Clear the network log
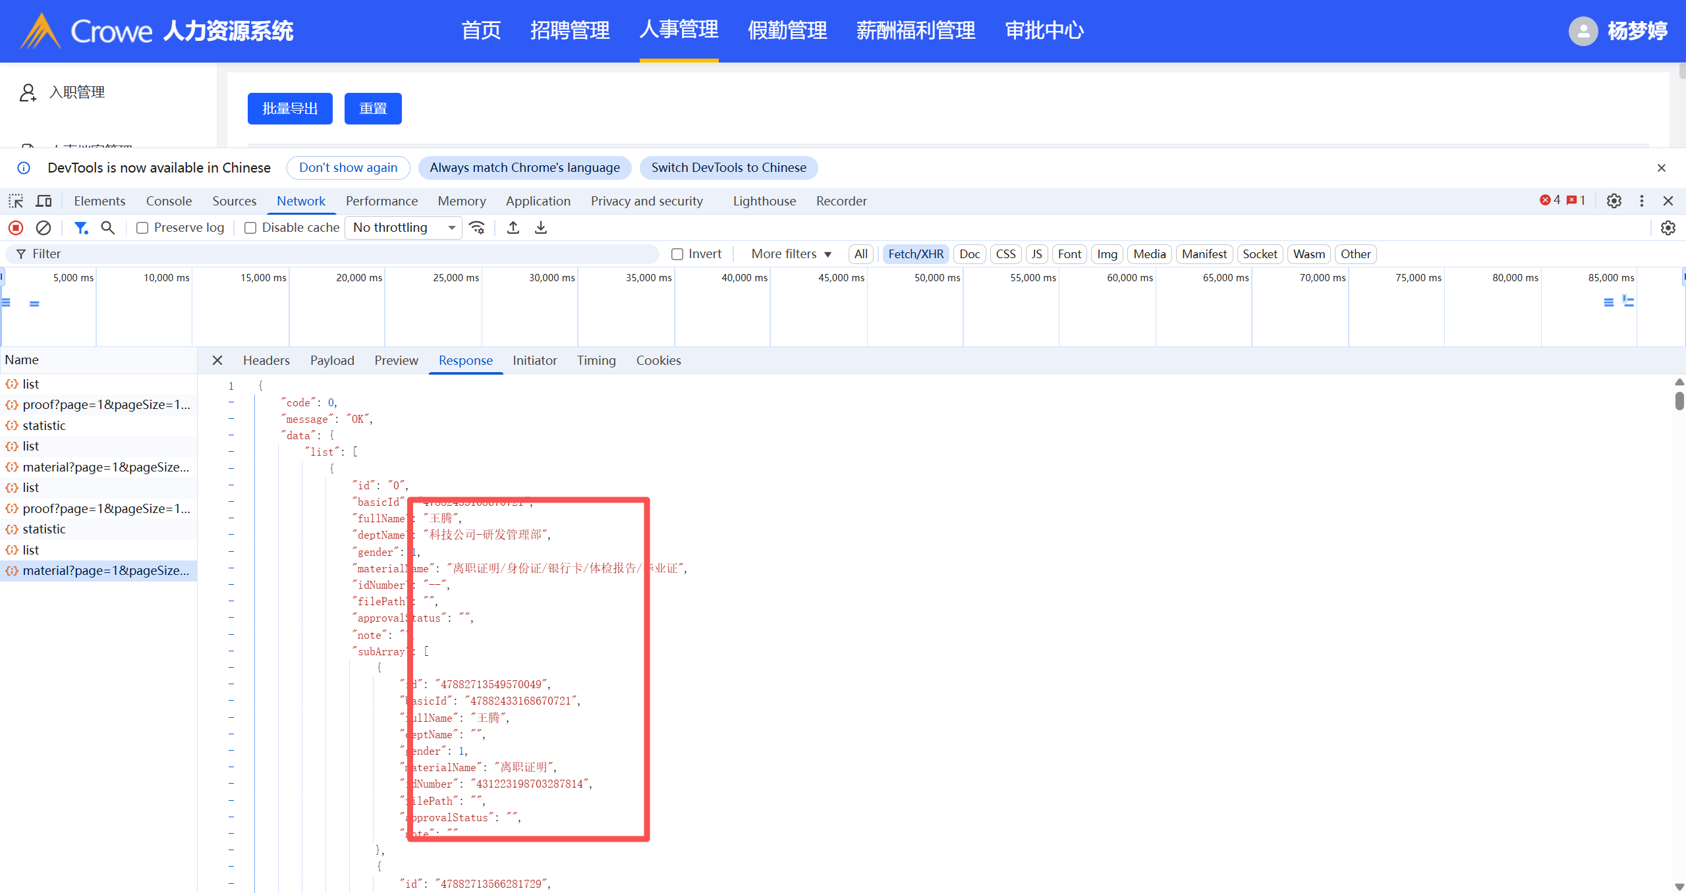Screen dimensions: 1686x893 pos(43,228)
